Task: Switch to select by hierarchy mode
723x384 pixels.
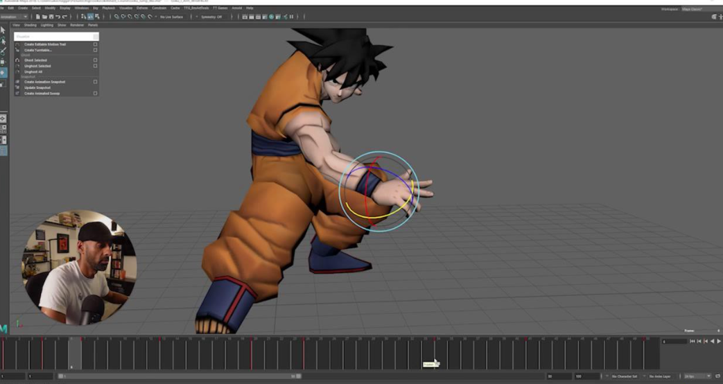Action: coord(83,17)
